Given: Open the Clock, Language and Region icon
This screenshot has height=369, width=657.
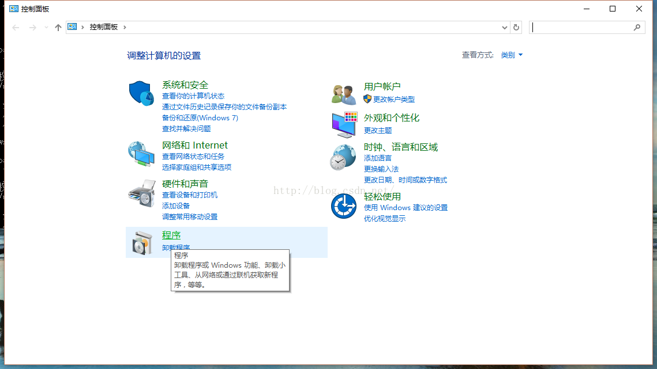Looking at the screenshot, I should (x=343, y=157).
